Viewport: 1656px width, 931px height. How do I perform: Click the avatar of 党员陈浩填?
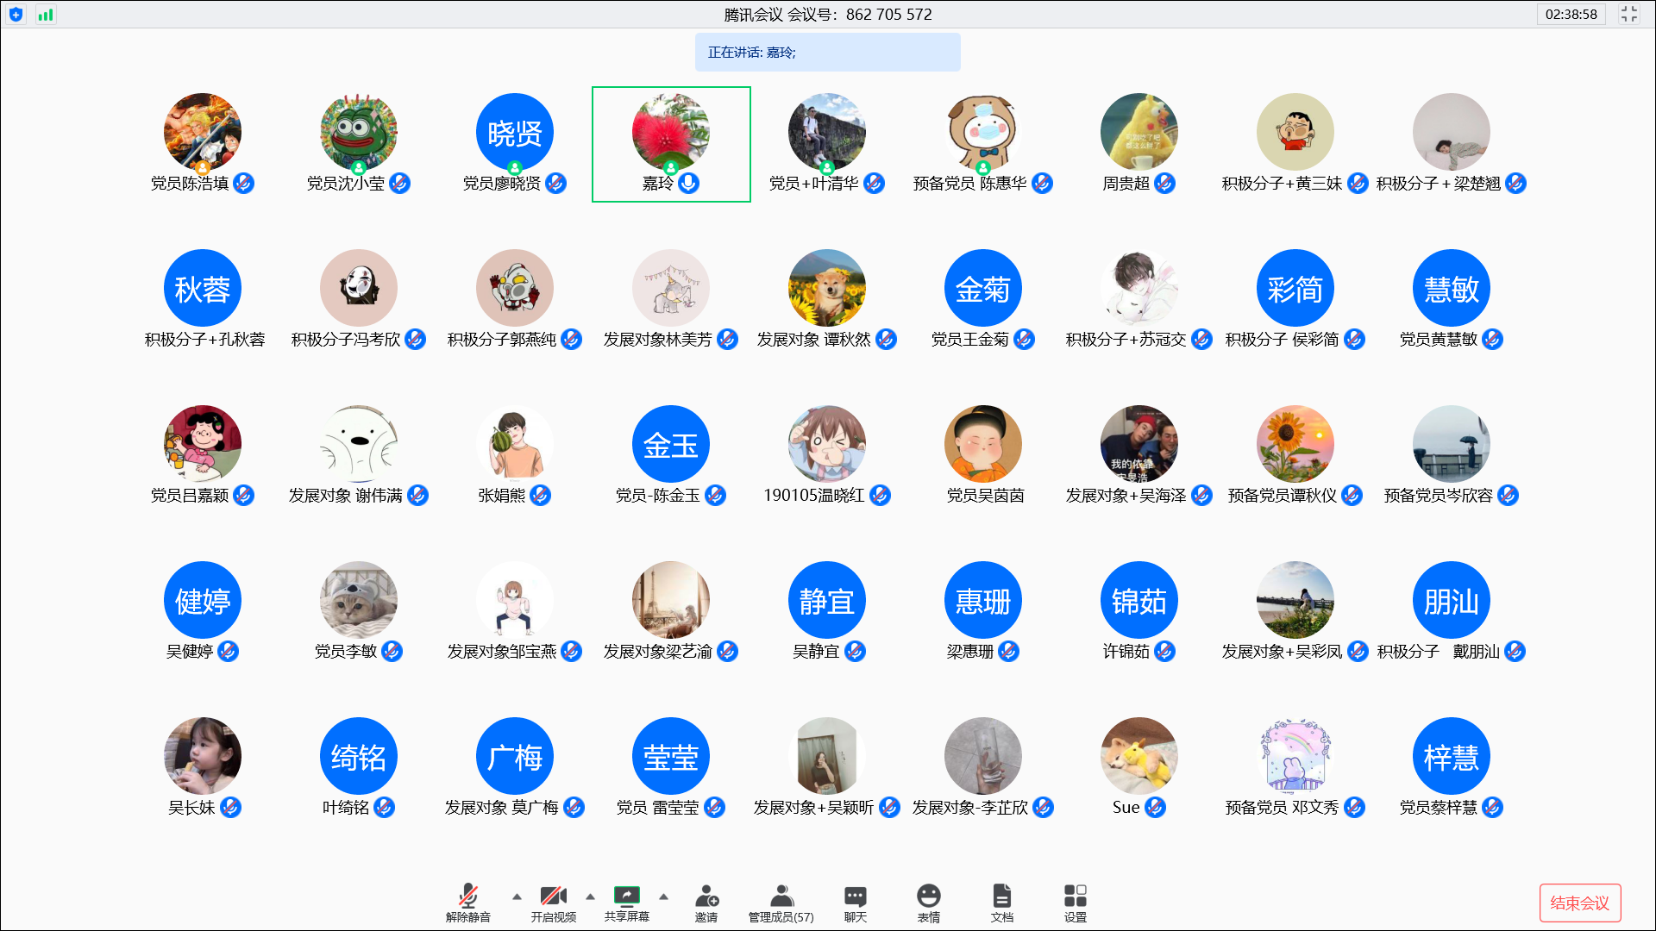(x=202, y=132)
